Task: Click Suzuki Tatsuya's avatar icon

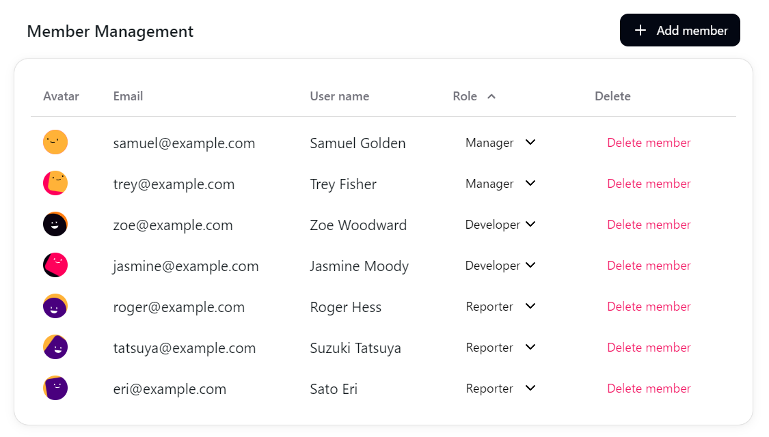Action: pos(55,347)
